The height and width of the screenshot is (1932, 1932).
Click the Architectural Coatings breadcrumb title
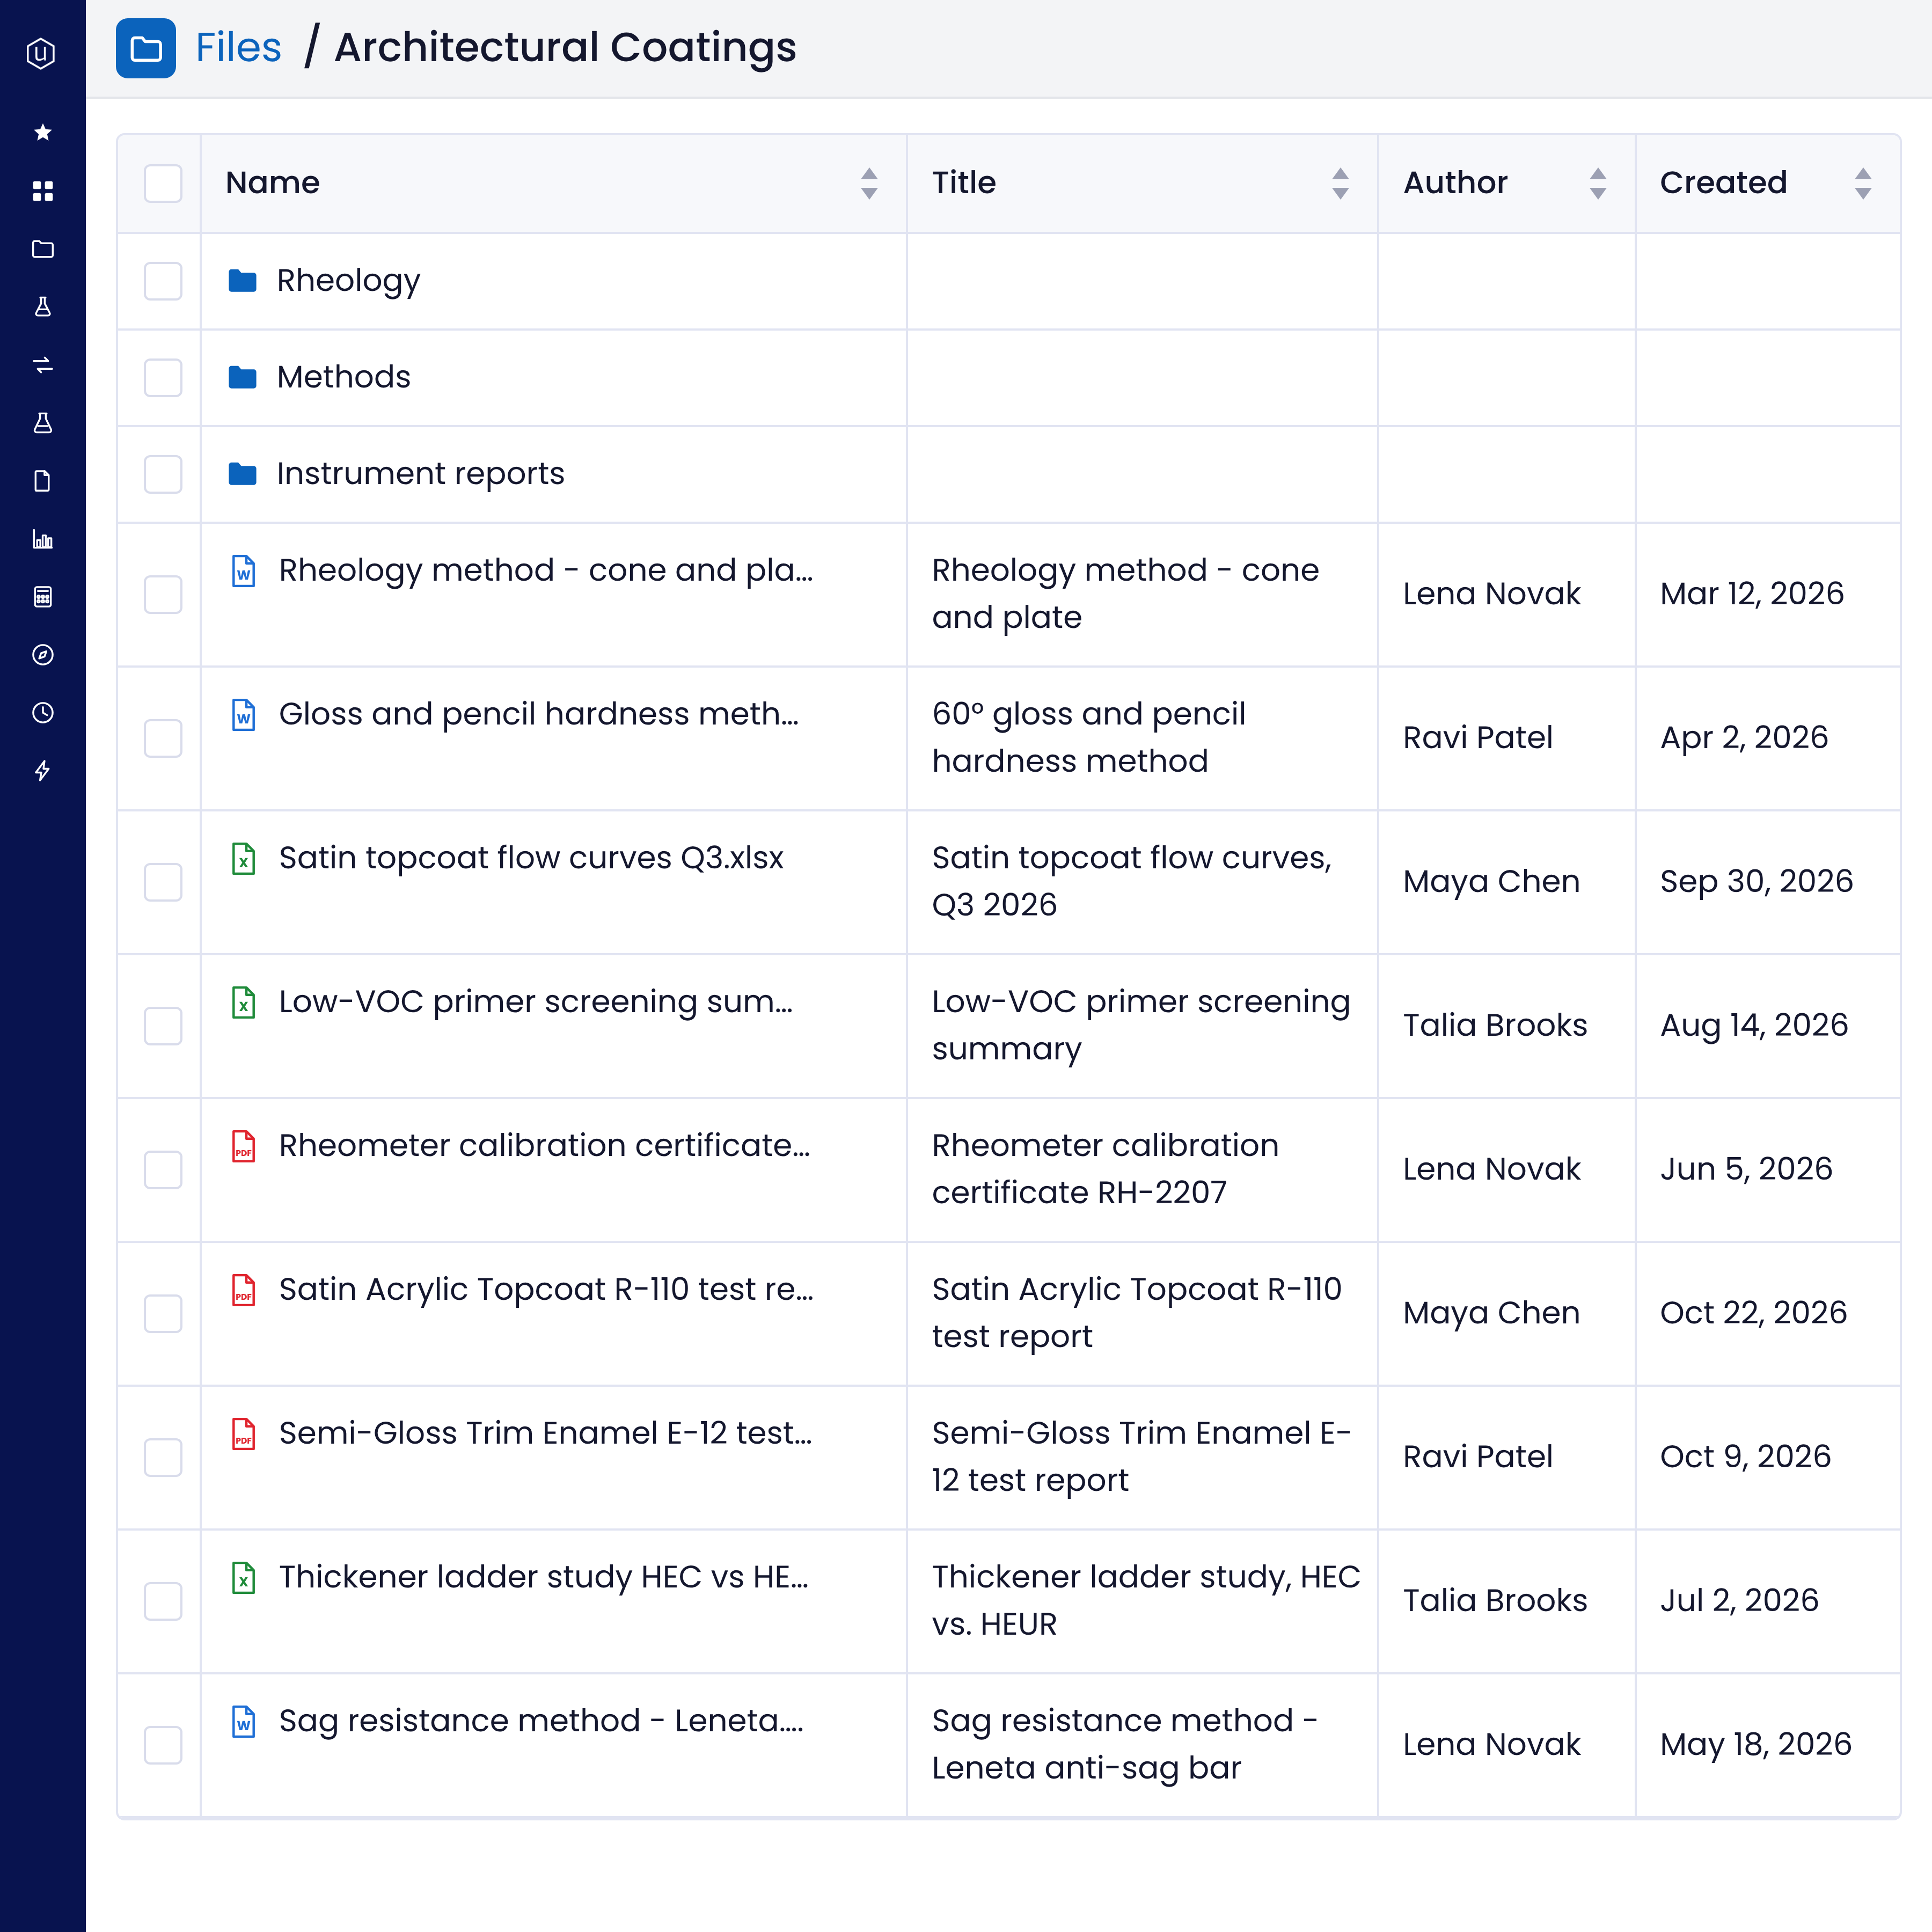[565, 48]
